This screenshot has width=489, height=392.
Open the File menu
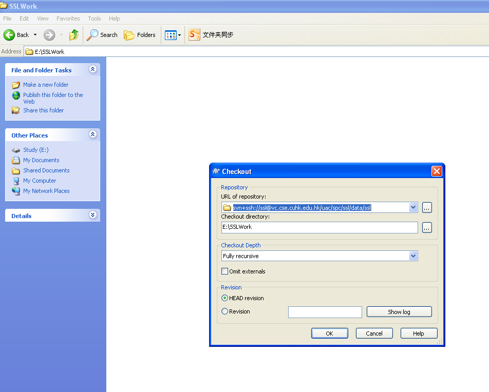(7, 18)
